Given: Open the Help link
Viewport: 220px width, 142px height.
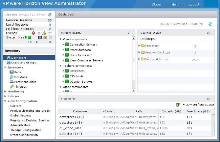Looking at the screenshot, I should [x=175, y=4].
